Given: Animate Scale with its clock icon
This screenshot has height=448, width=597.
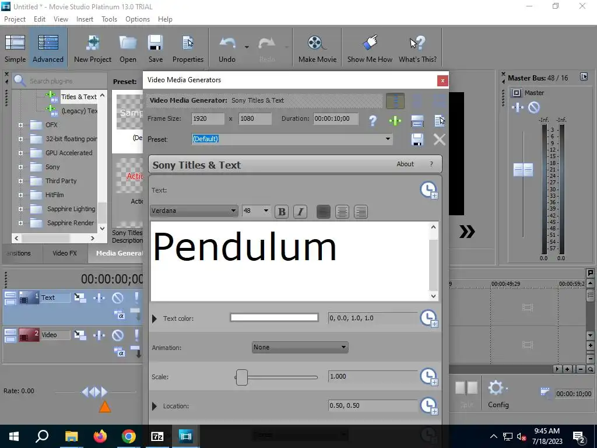Looking at the screenshot, I should 429,377.
